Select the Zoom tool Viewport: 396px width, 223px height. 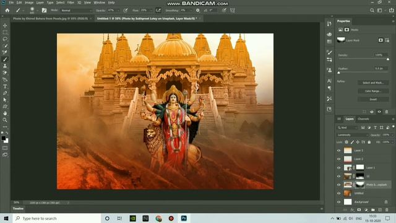(x=5, y=120)
